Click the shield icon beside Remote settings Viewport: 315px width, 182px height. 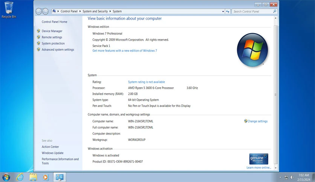(x=38, y=37)
